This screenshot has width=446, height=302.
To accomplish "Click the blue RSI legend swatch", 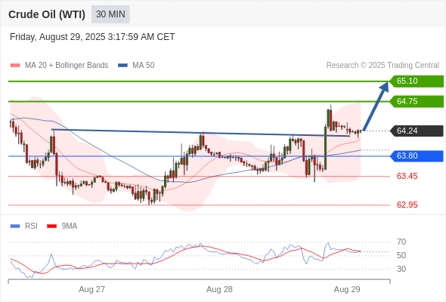I will click(x=15, y=226).
